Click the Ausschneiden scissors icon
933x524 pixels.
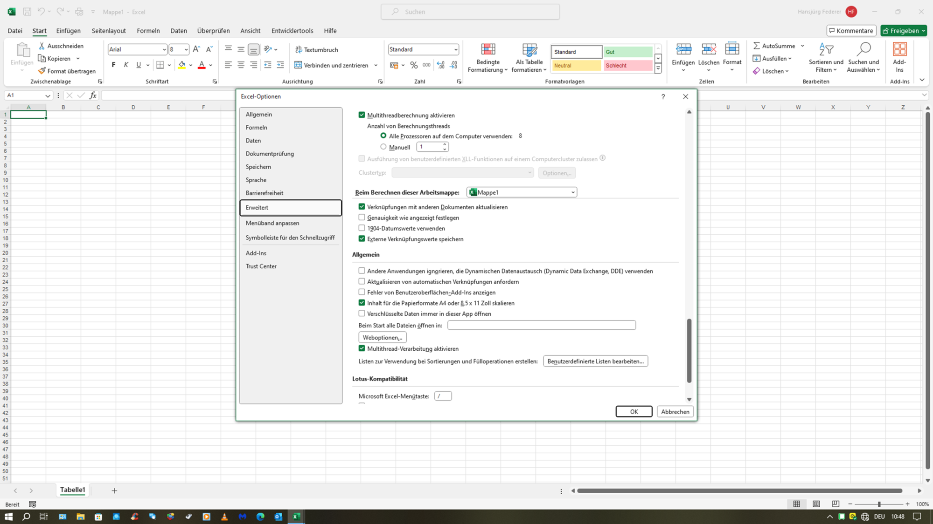42,46
